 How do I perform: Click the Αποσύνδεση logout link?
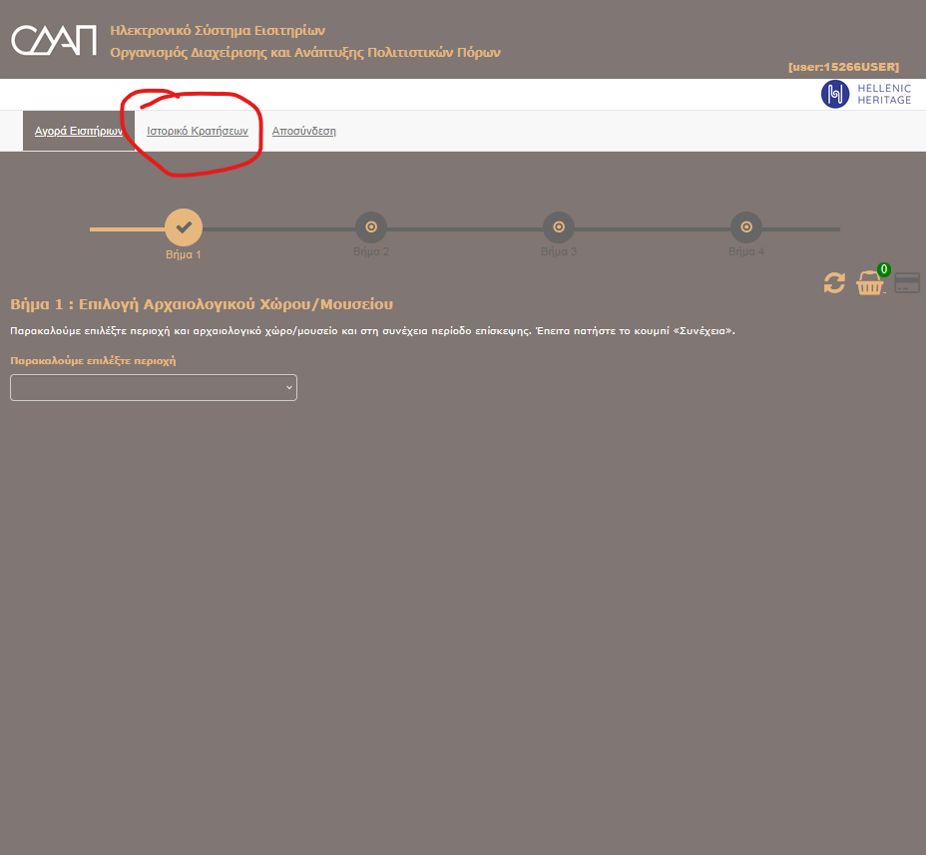[303, 131]
